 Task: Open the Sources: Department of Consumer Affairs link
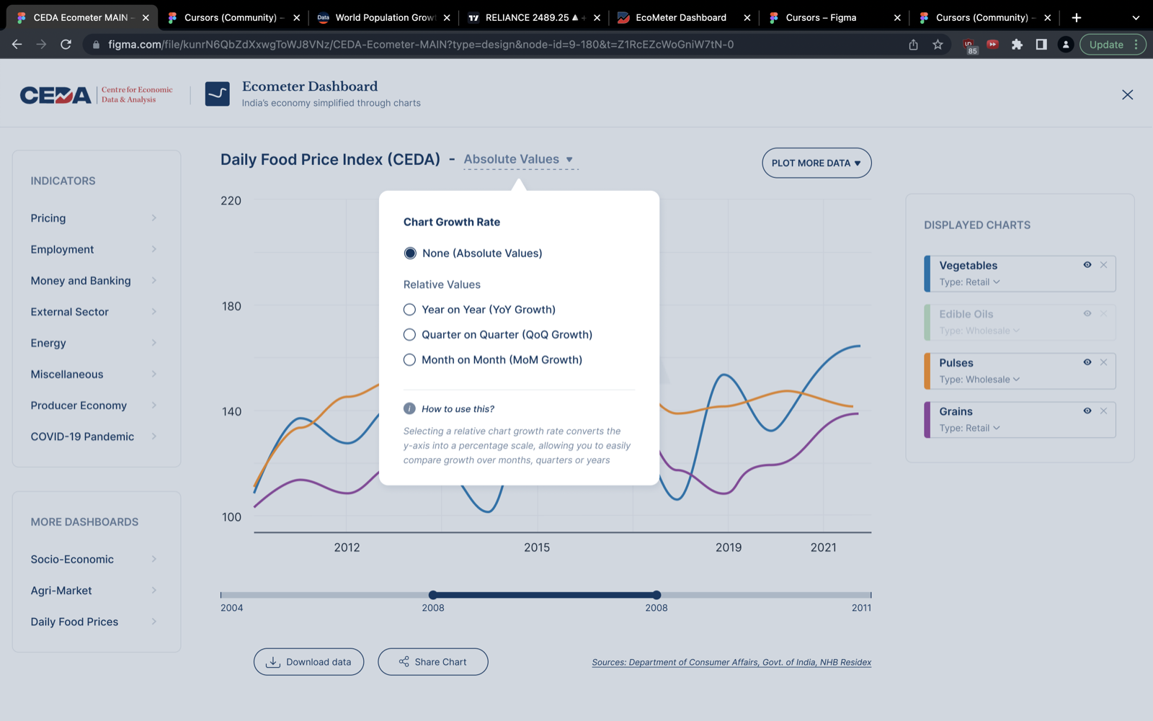tap(731, 663)
